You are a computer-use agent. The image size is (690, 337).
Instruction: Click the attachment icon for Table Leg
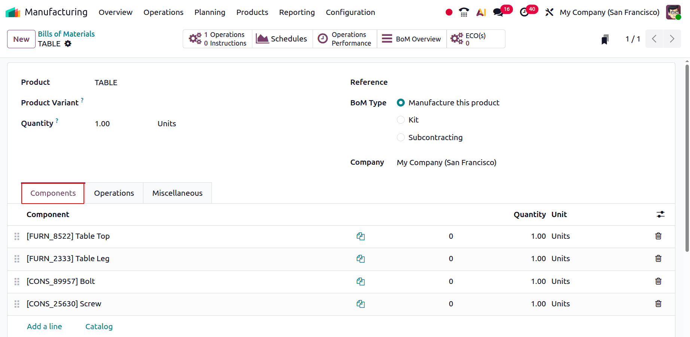[361, 259]
